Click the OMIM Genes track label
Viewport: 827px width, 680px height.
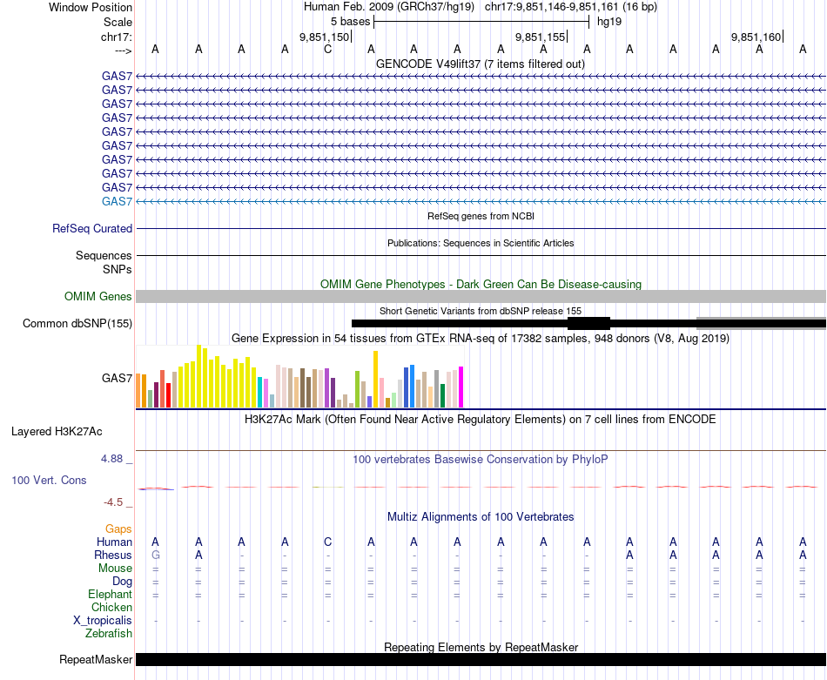pos(98,296)
